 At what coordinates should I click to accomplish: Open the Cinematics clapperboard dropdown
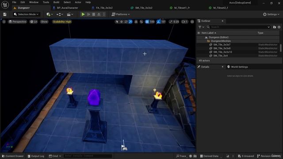coord(70,14)
